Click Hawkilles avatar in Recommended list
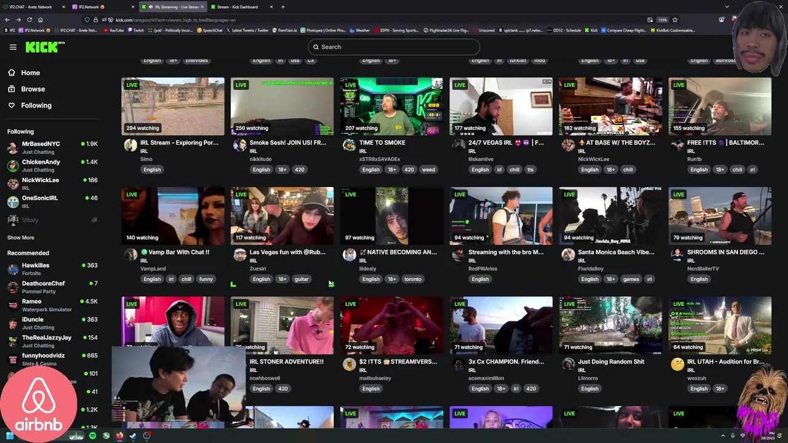 point(13,269)
